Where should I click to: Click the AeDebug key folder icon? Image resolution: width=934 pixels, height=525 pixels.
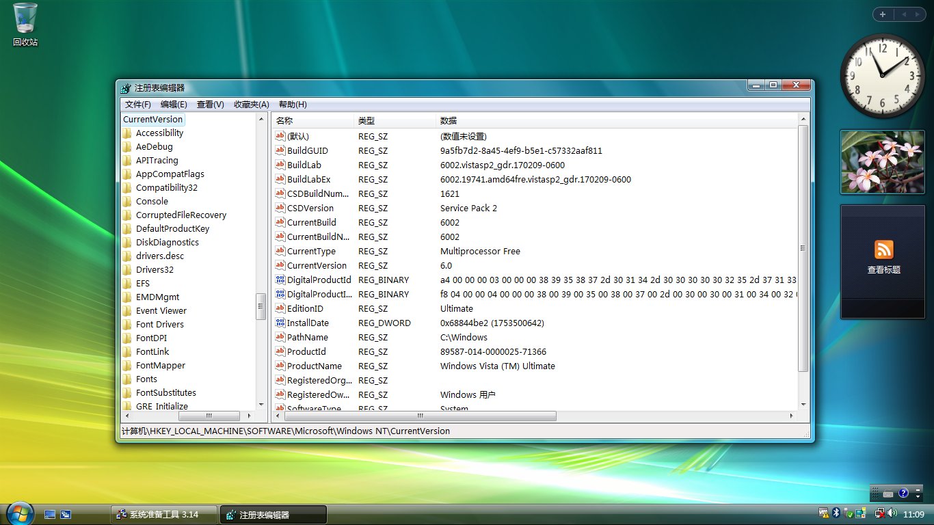click(x=127, y=147)
